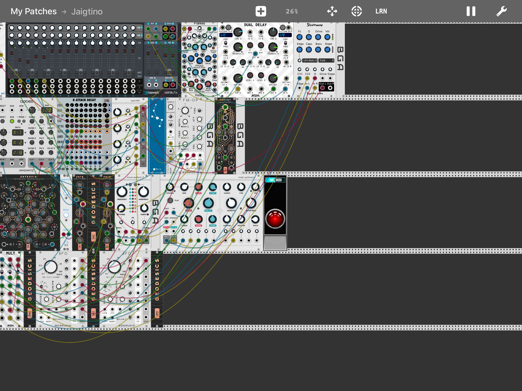This screenshot has height=391, width=522.
Task: Click the HARMONICS knob on macro oscillator
Action: click(x=143, y=192)
